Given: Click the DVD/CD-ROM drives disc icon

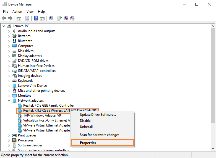Looking at the screenshot, I should [x=14, y=61].
